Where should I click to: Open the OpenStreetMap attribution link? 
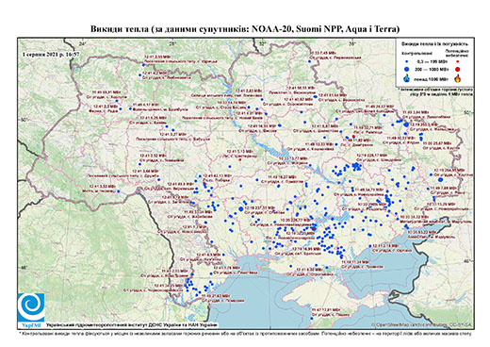pyautogui.click(x=421, y=324)
